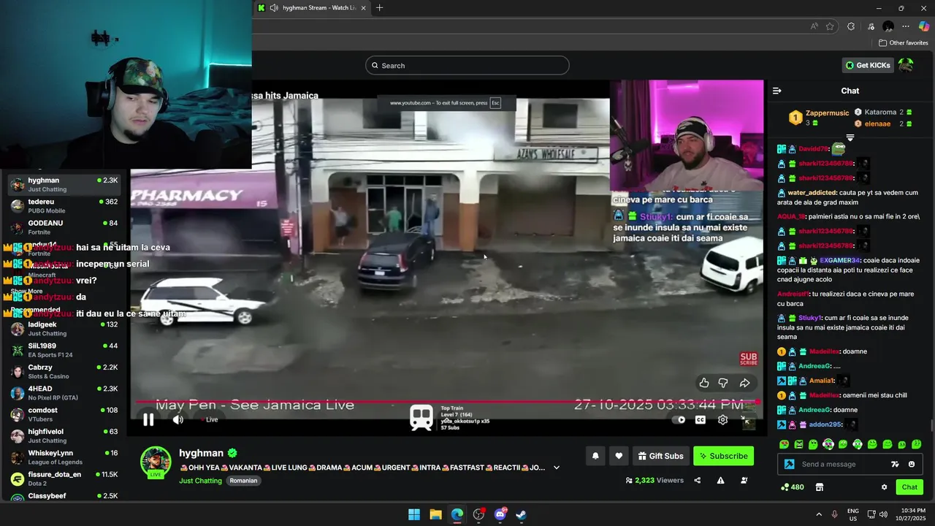Like the video with thumbs up icon
Viewport: 935px width, 526px height.
click(x=704, y=383)
